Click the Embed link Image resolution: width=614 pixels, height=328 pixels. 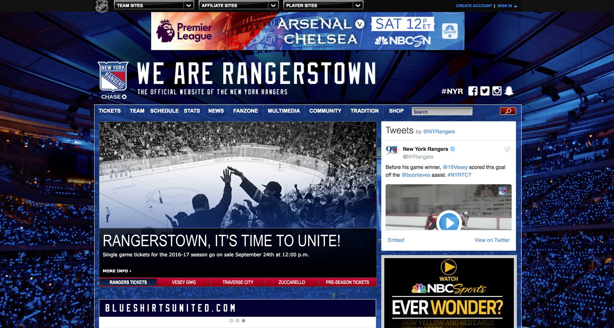coord(396,240)
